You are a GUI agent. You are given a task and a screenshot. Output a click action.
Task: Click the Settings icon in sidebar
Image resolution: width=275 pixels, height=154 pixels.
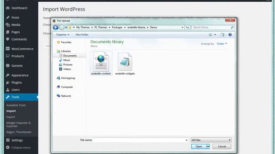(8, 140)
